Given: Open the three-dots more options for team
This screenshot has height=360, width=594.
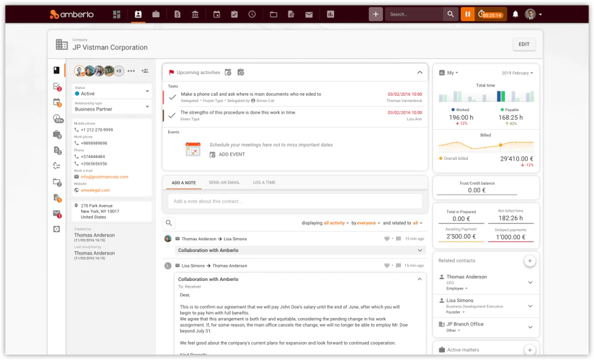Looking at the screenshot, I should [x=131, y=71].
